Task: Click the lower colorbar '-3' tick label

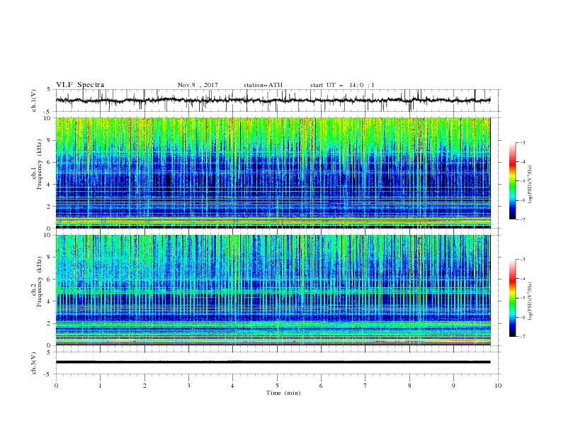Action: click(x=522, y=260)
